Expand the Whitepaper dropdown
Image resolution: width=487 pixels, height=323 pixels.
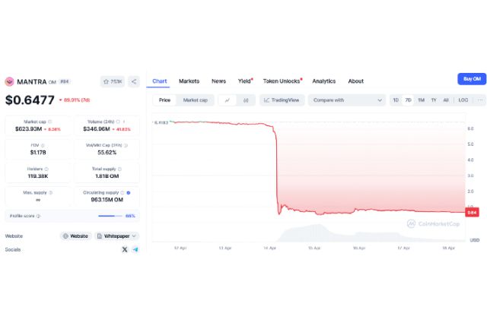(116, 236)
